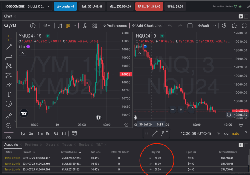Viewport: 250px width, 175px height.
Task: Open YM chart axis settings gear
Action: [126, 125]
